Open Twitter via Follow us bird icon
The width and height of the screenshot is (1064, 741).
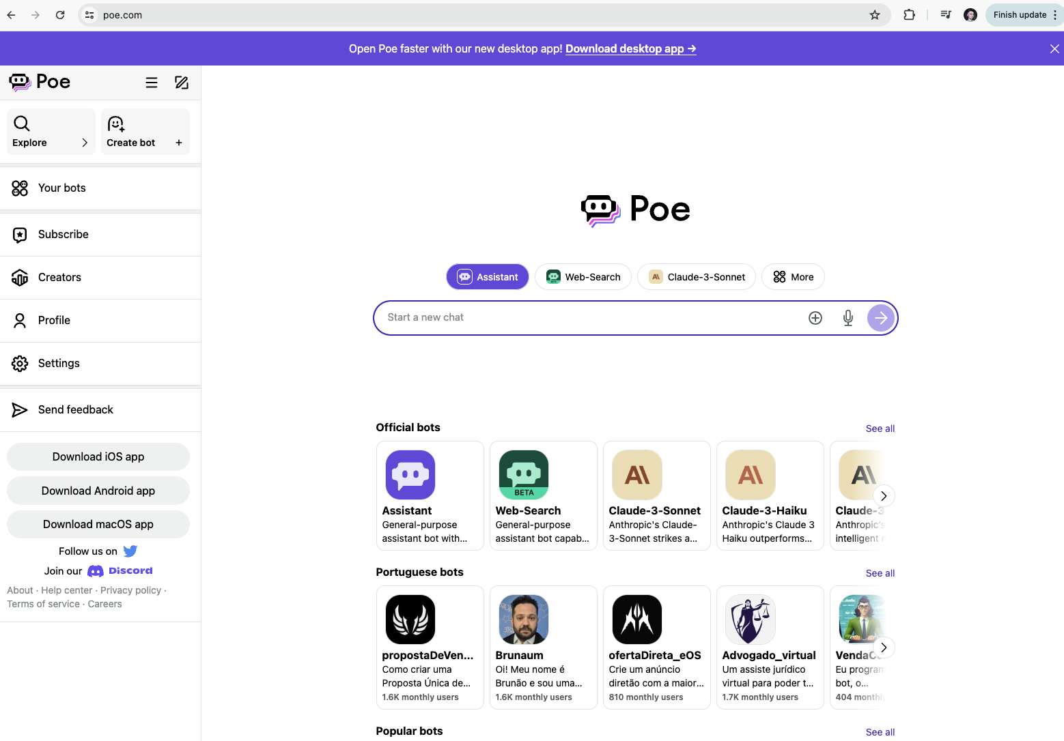tap(130, 551)
